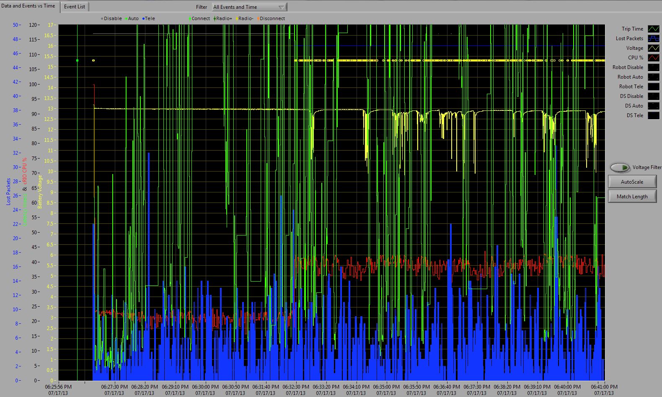662x397 pixels.
Task: Click the Disconnect event legend entry
Action: pos(271,18)
